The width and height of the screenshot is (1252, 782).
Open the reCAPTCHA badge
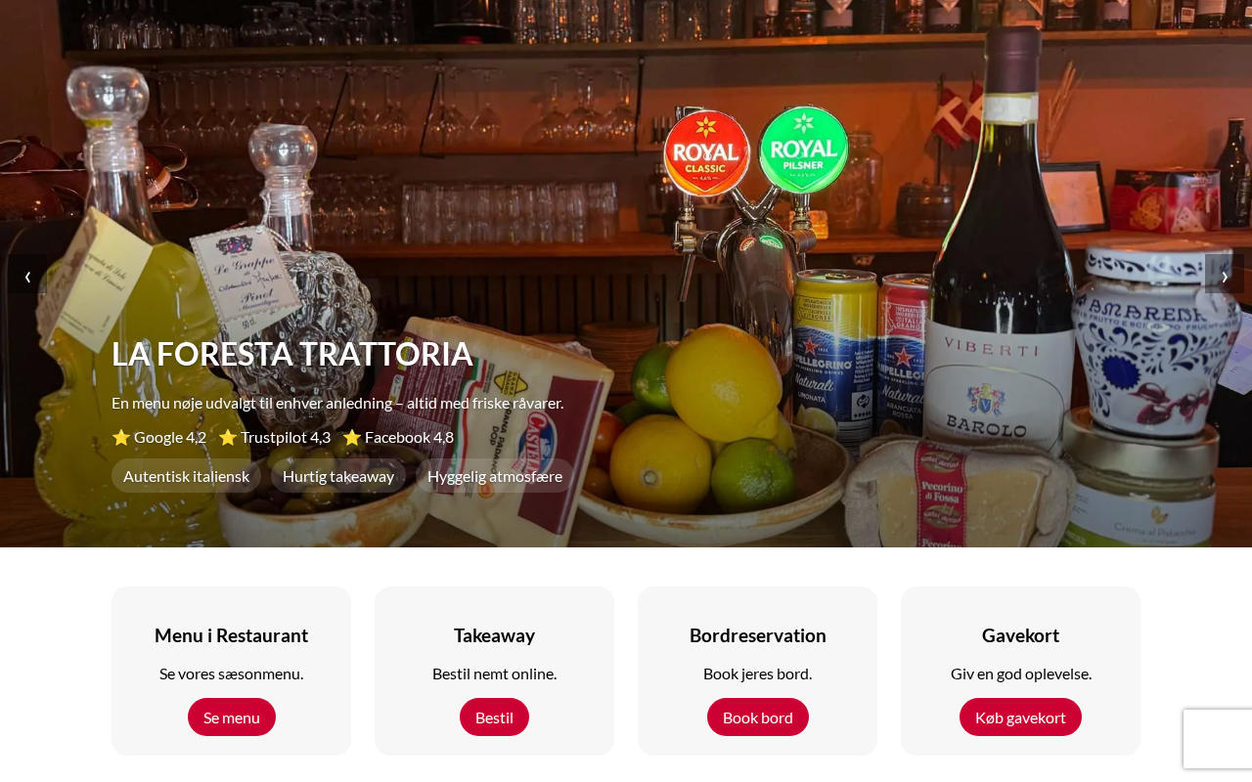point(1218,739)
